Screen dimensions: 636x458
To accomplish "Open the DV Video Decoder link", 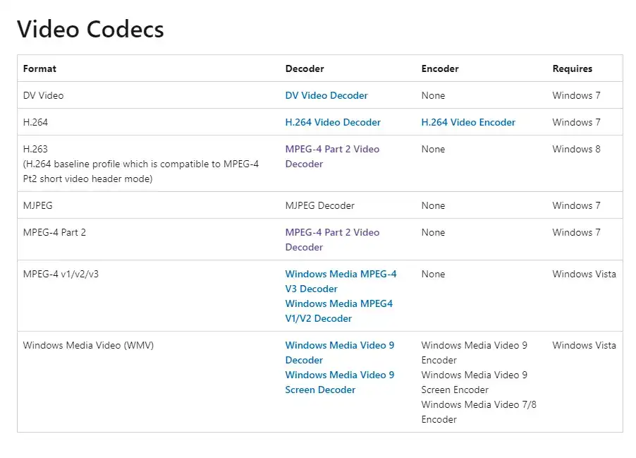I will (326, 95).
